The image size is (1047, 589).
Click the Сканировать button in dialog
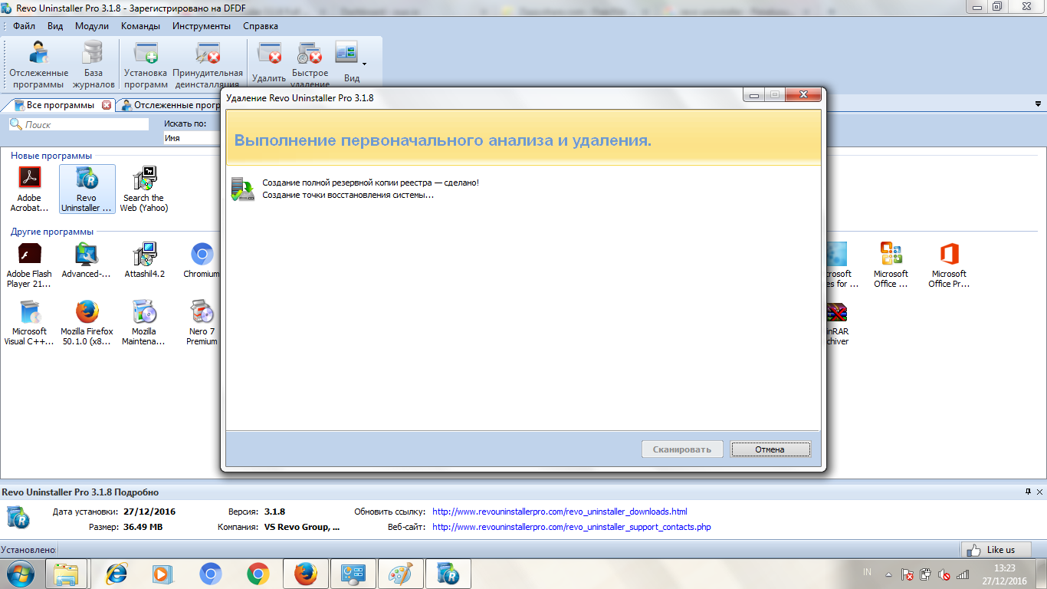(682, 449)
